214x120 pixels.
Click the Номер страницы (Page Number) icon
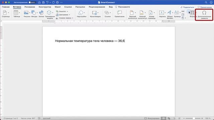tap(150, 13)
